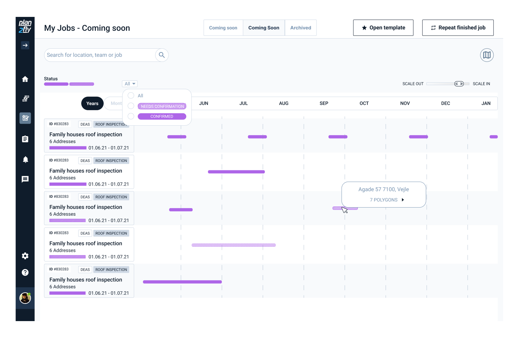Open settings gear icon
The width and height of the screenshot is (519, 338).
(x=25, y=256)
